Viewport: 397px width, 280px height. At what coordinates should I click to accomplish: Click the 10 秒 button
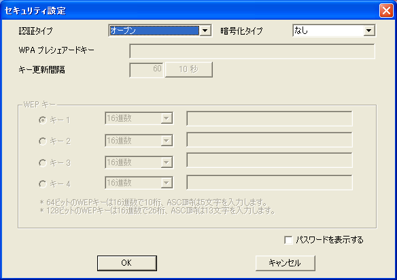(x=188, y=69)
